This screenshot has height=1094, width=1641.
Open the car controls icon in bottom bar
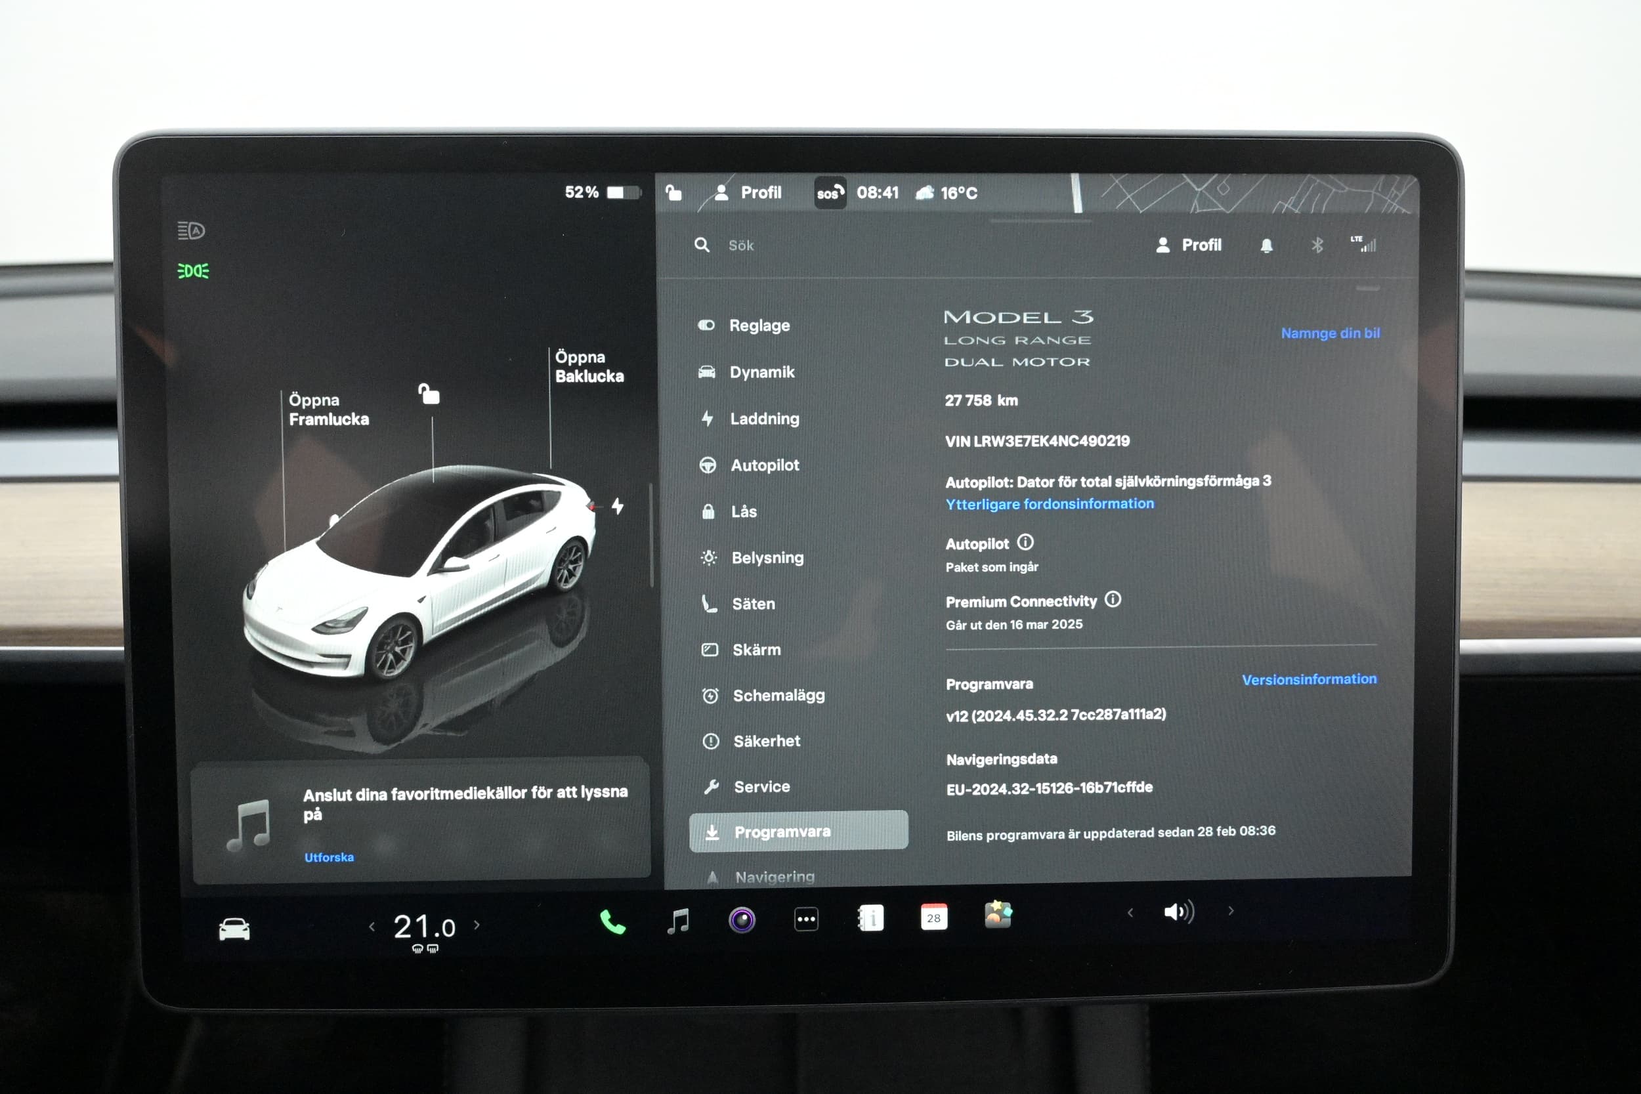pyautogui.click(x=234, y=929)
